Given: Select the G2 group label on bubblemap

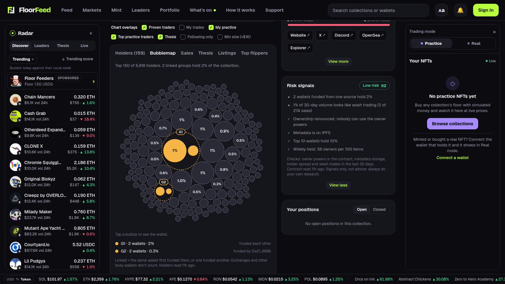Looking at the screenshot, I should coord(164,182).
